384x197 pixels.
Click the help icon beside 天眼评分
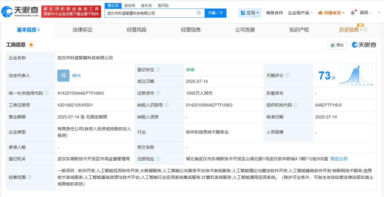(287, 75)
